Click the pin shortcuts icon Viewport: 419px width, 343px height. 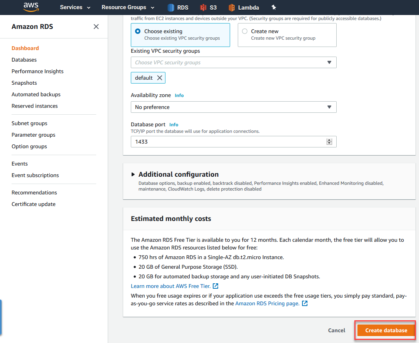(274, 7)
